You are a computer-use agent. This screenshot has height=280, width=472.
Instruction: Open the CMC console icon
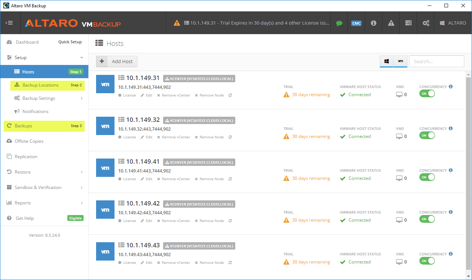[x=356, y=23]
